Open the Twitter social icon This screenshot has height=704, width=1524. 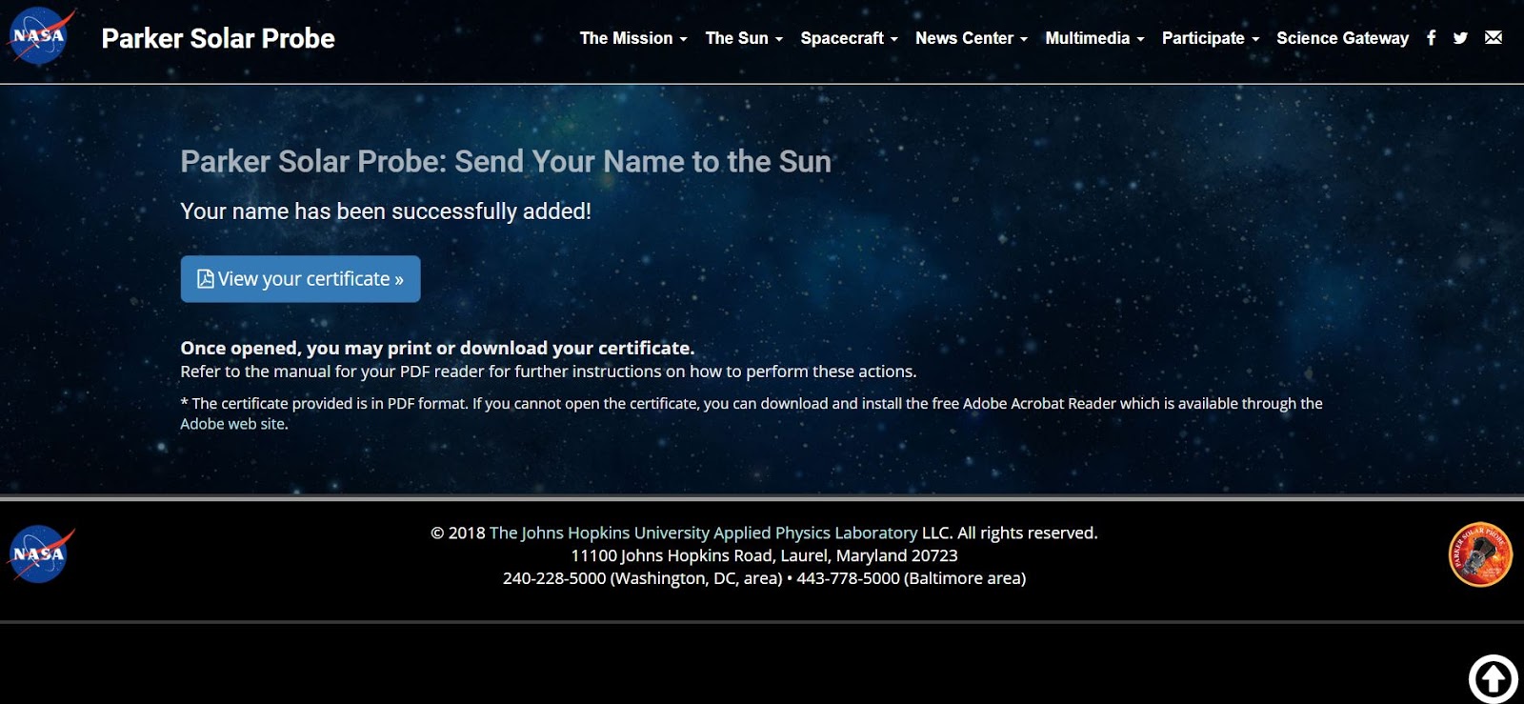point(1460,38)
